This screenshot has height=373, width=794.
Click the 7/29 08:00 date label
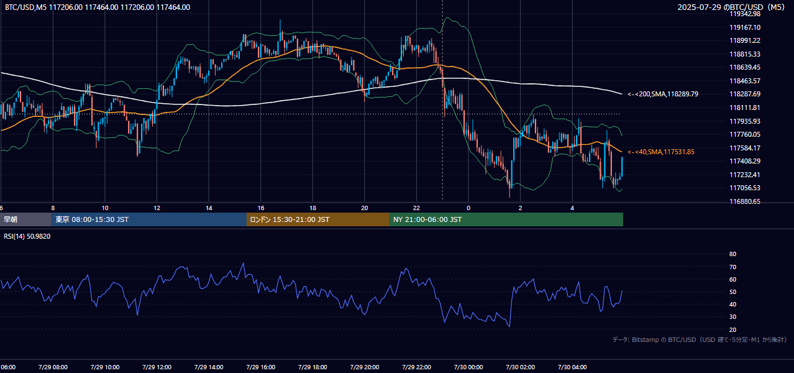coord(53,367)
